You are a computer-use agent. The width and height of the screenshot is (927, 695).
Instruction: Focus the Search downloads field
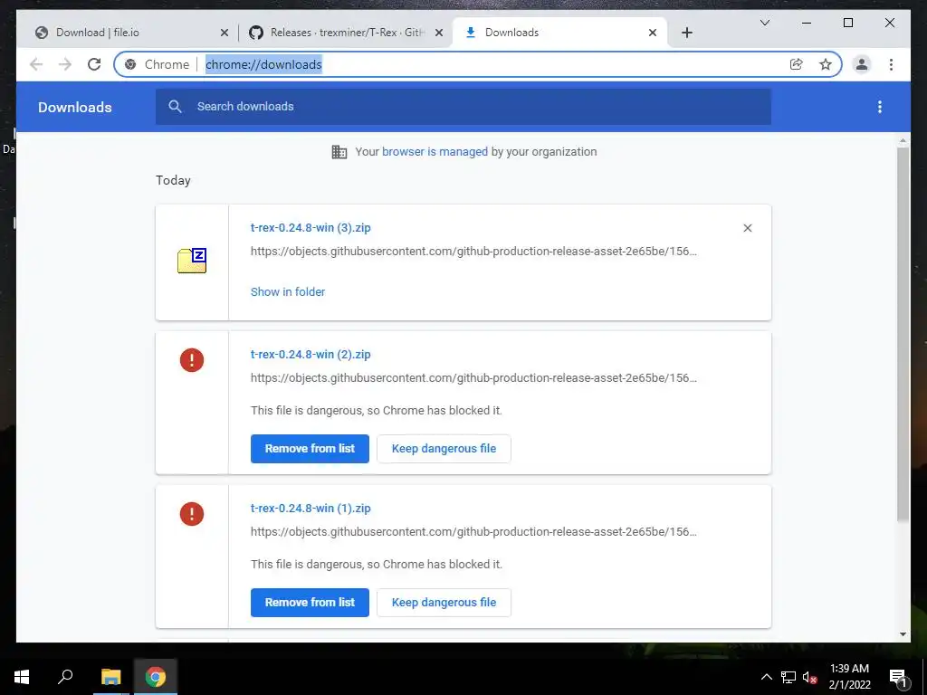tap(463, 107)
